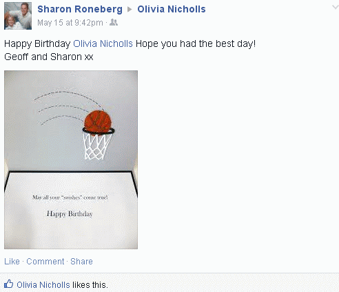This screenshot has height=292, width=339.
Task: Open the basketball birthday card photo
Action: pos(71,159)
